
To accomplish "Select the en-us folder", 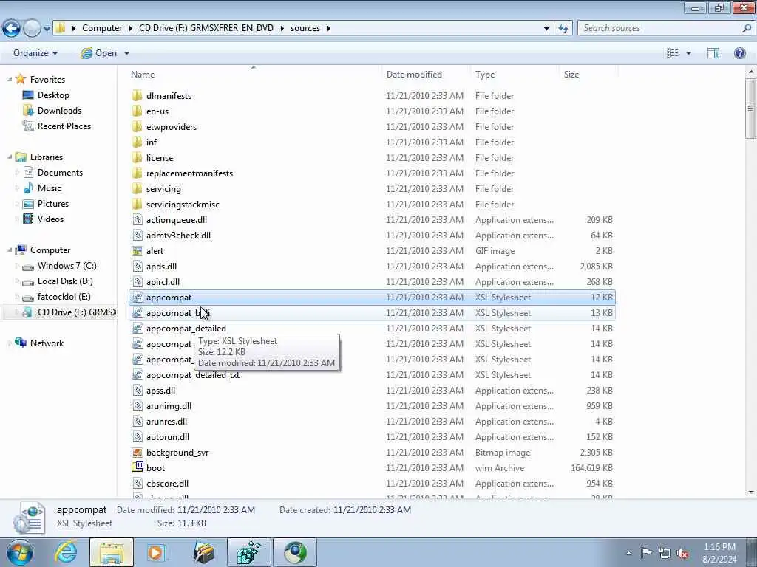I will tap(157, 111).
